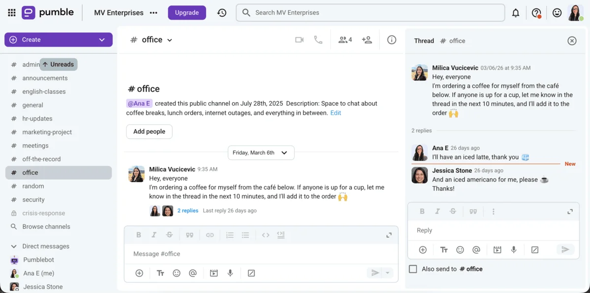Open channel info details icon
This screenshot has width=590, height=293.
[391, 40]
